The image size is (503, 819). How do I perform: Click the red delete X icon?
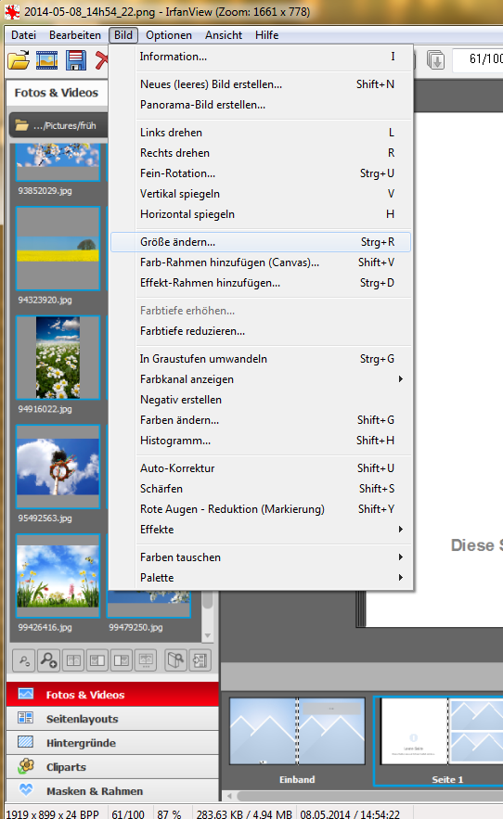(x=101, y=60)
